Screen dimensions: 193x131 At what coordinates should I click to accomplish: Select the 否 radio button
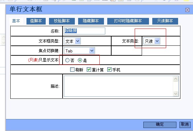67,60
